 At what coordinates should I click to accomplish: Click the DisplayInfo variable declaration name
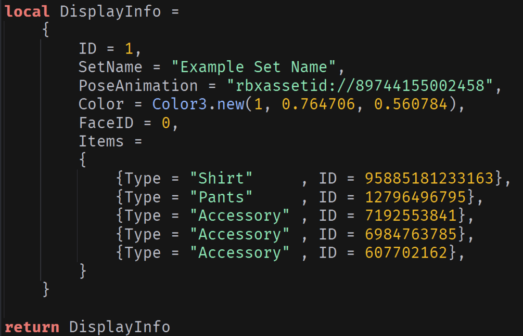pos(110,11)
